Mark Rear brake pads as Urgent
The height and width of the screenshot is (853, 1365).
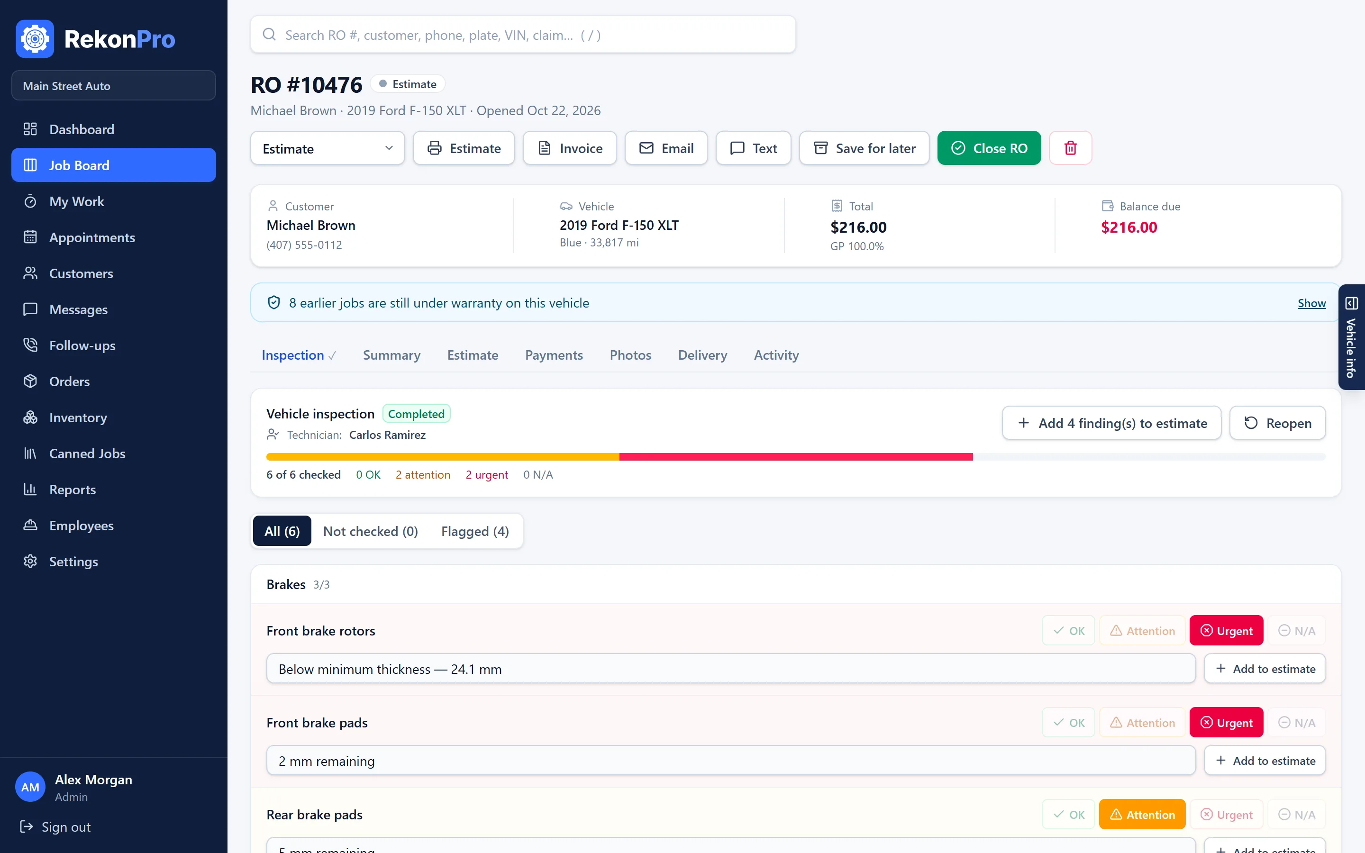click(x=1226, y=815)
